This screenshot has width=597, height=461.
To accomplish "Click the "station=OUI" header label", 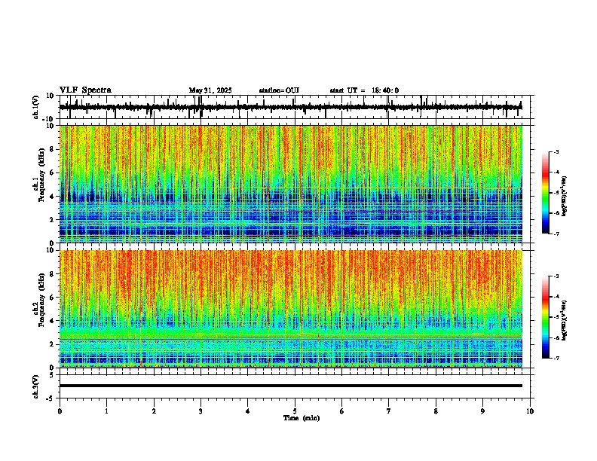I will coord(279,90).
